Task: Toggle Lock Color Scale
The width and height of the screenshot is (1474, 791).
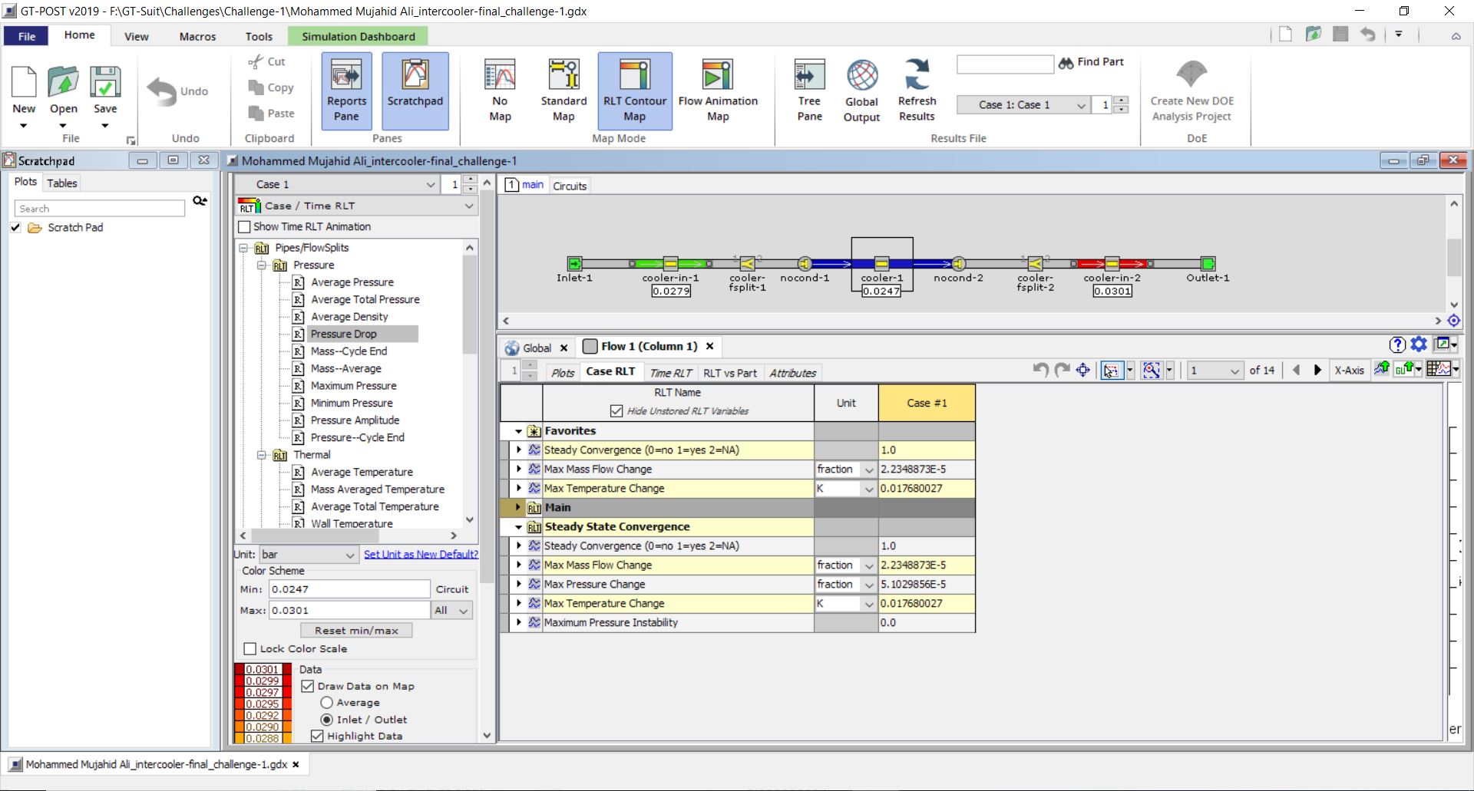Action: coord(250,648)
